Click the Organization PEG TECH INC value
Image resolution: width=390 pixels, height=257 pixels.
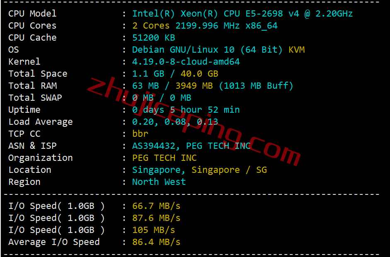pyautogui.click(x=165, y=158)
